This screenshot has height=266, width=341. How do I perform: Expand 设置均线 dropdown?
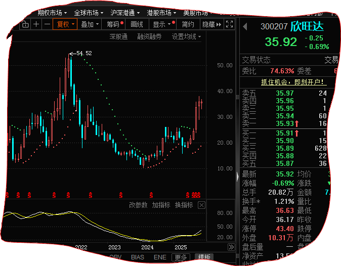(186, 36)
